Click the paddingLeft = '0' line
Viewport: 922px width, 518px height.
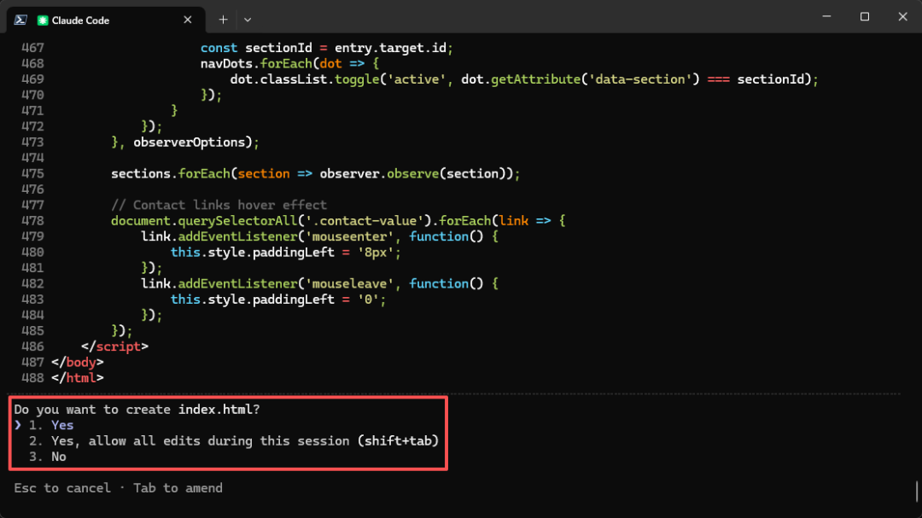pos(278,300)
